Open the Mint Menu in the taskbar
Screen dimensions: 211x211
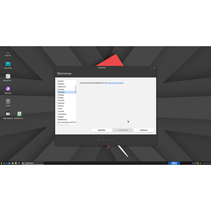point(4,163)
